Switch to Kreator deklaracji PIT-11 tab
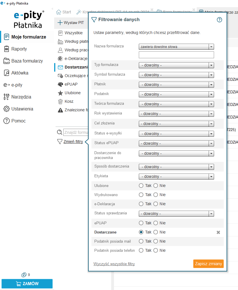Screen dimensions: 238x290 113,11
